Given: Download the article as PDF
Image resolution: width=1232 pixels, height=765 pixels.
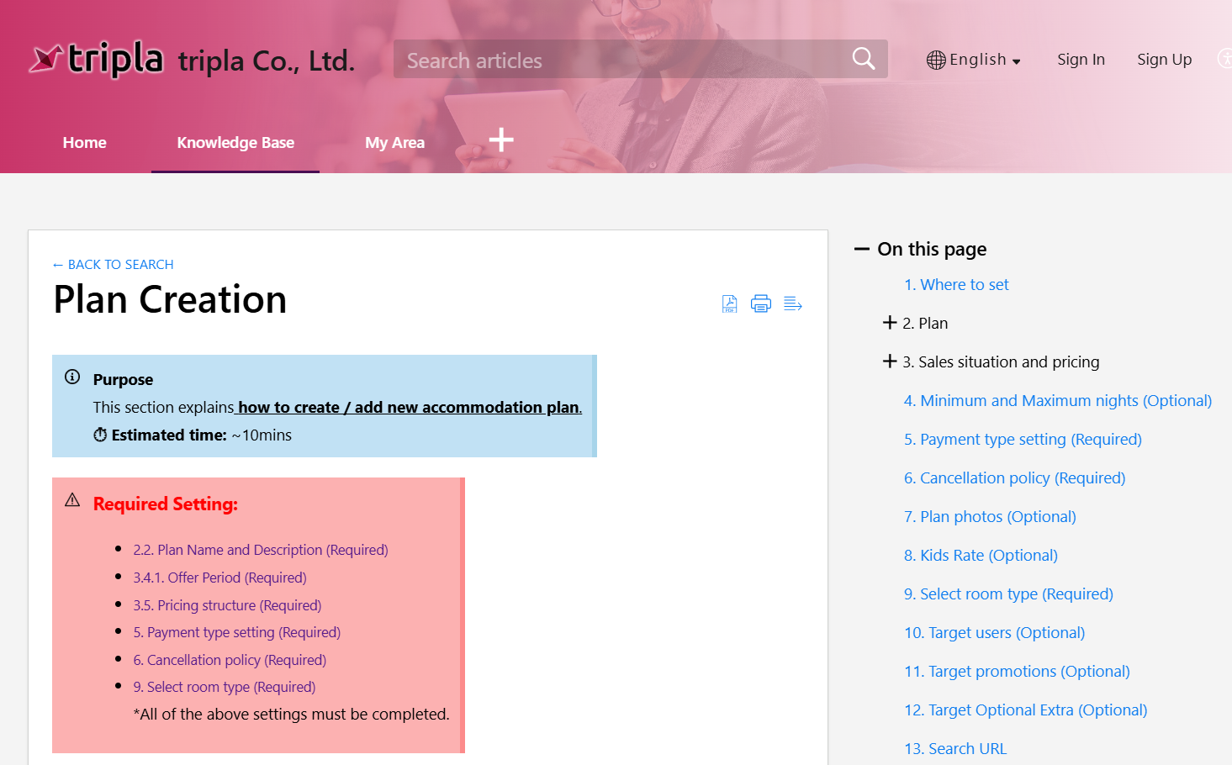Looking at the screenshot, I should point(729,304).
